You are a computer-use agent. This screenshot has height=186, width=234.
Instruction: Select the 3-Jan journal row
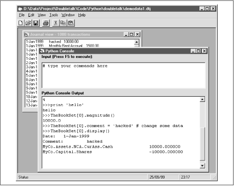click(x=32, y=67)
